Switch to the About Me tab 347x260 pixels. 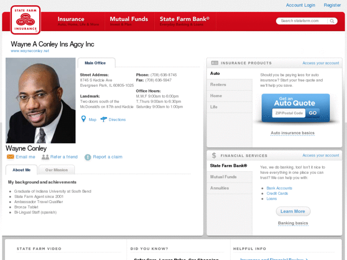[21, 170]
